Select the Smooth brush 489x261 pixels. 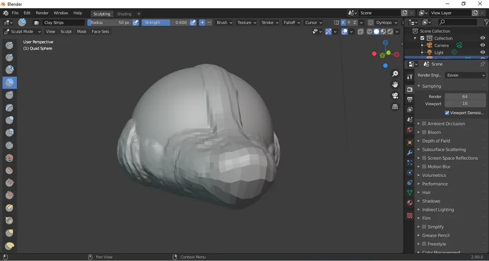tap(9, 158)
